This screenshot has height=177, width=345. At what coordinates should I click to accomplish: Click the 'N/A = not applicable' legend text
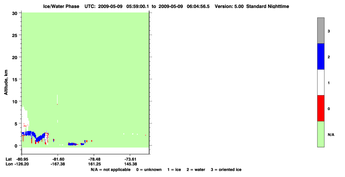tap(111, 170)
